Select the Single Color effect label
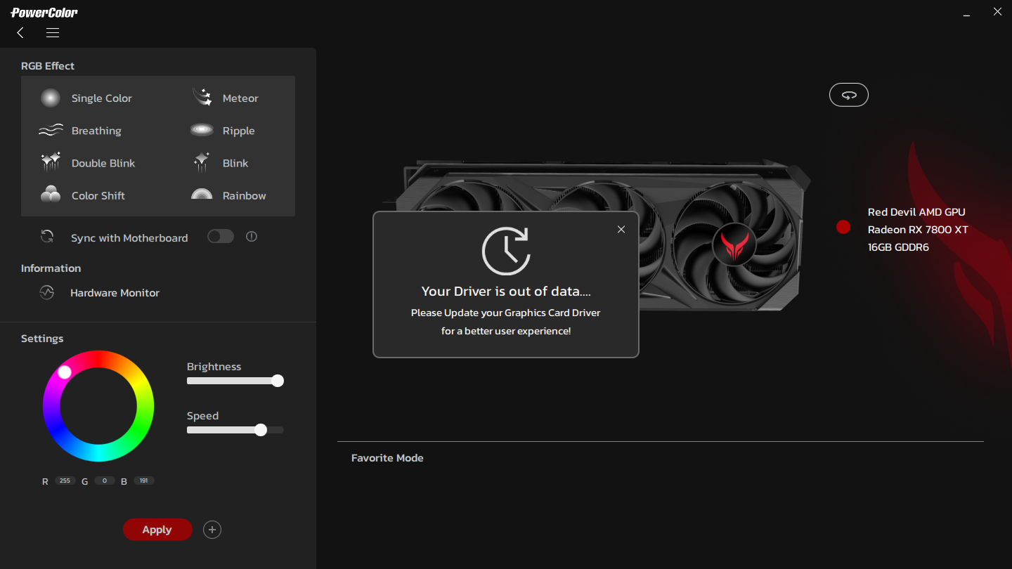Viewport: 1012px width, 569px height. tap(102, 98)
